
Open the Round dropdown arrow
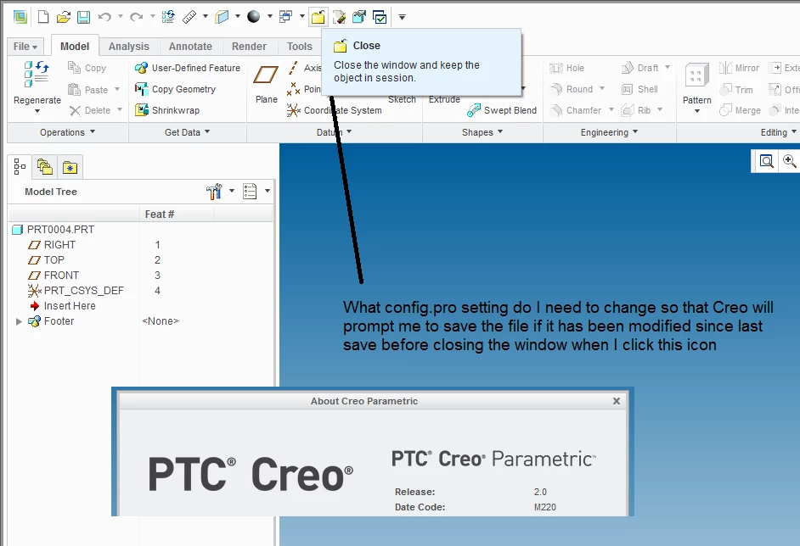(602, 89)
